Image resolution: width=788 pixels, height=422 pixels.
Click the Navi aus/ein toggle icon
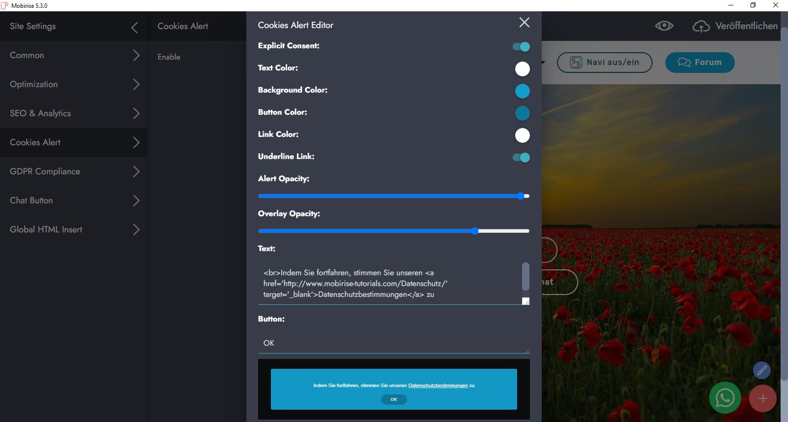coord(576,63)
